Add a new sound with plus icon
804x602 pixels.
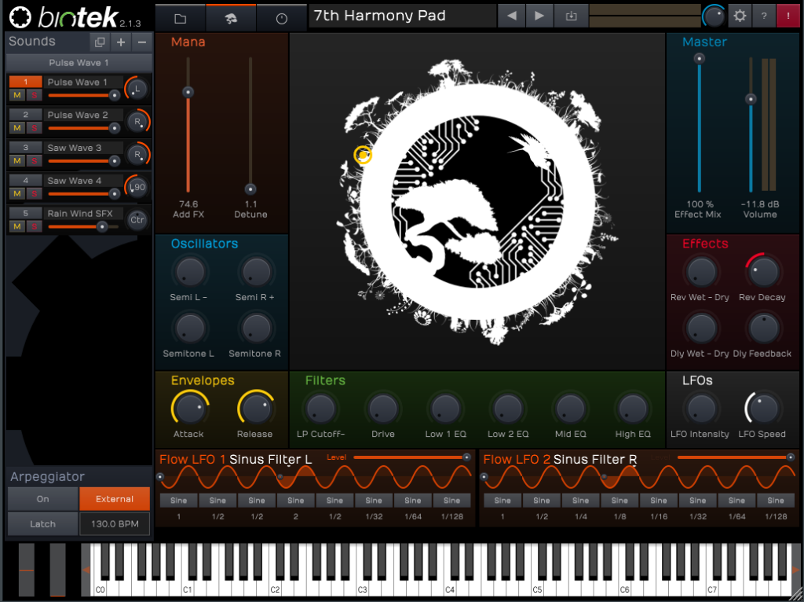point(121,42)
